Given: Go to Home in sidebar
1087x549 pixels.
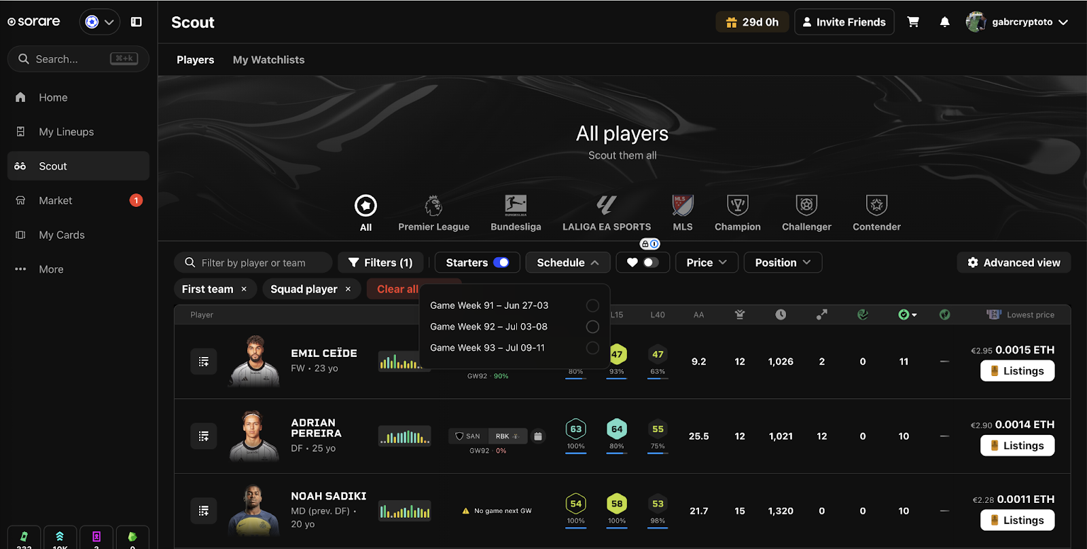Looking at the screenshot, I should click(x=78, y=97).
